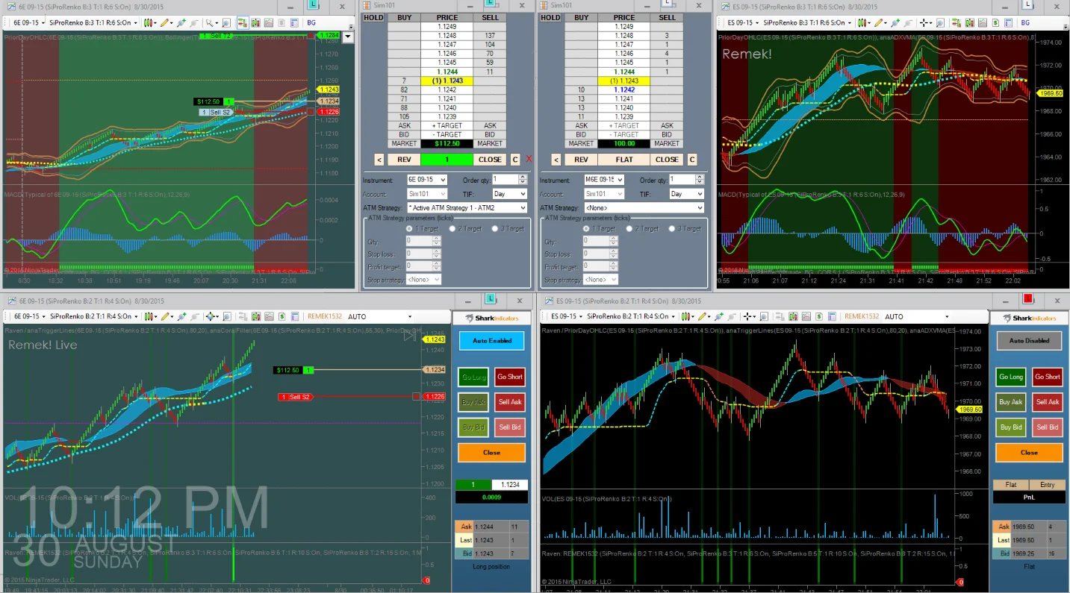The width and height of the screenshot is (1070, 593).
Task: Open Data Box icon in 6E B:2 chart toolbar
Action: point(256,316)
